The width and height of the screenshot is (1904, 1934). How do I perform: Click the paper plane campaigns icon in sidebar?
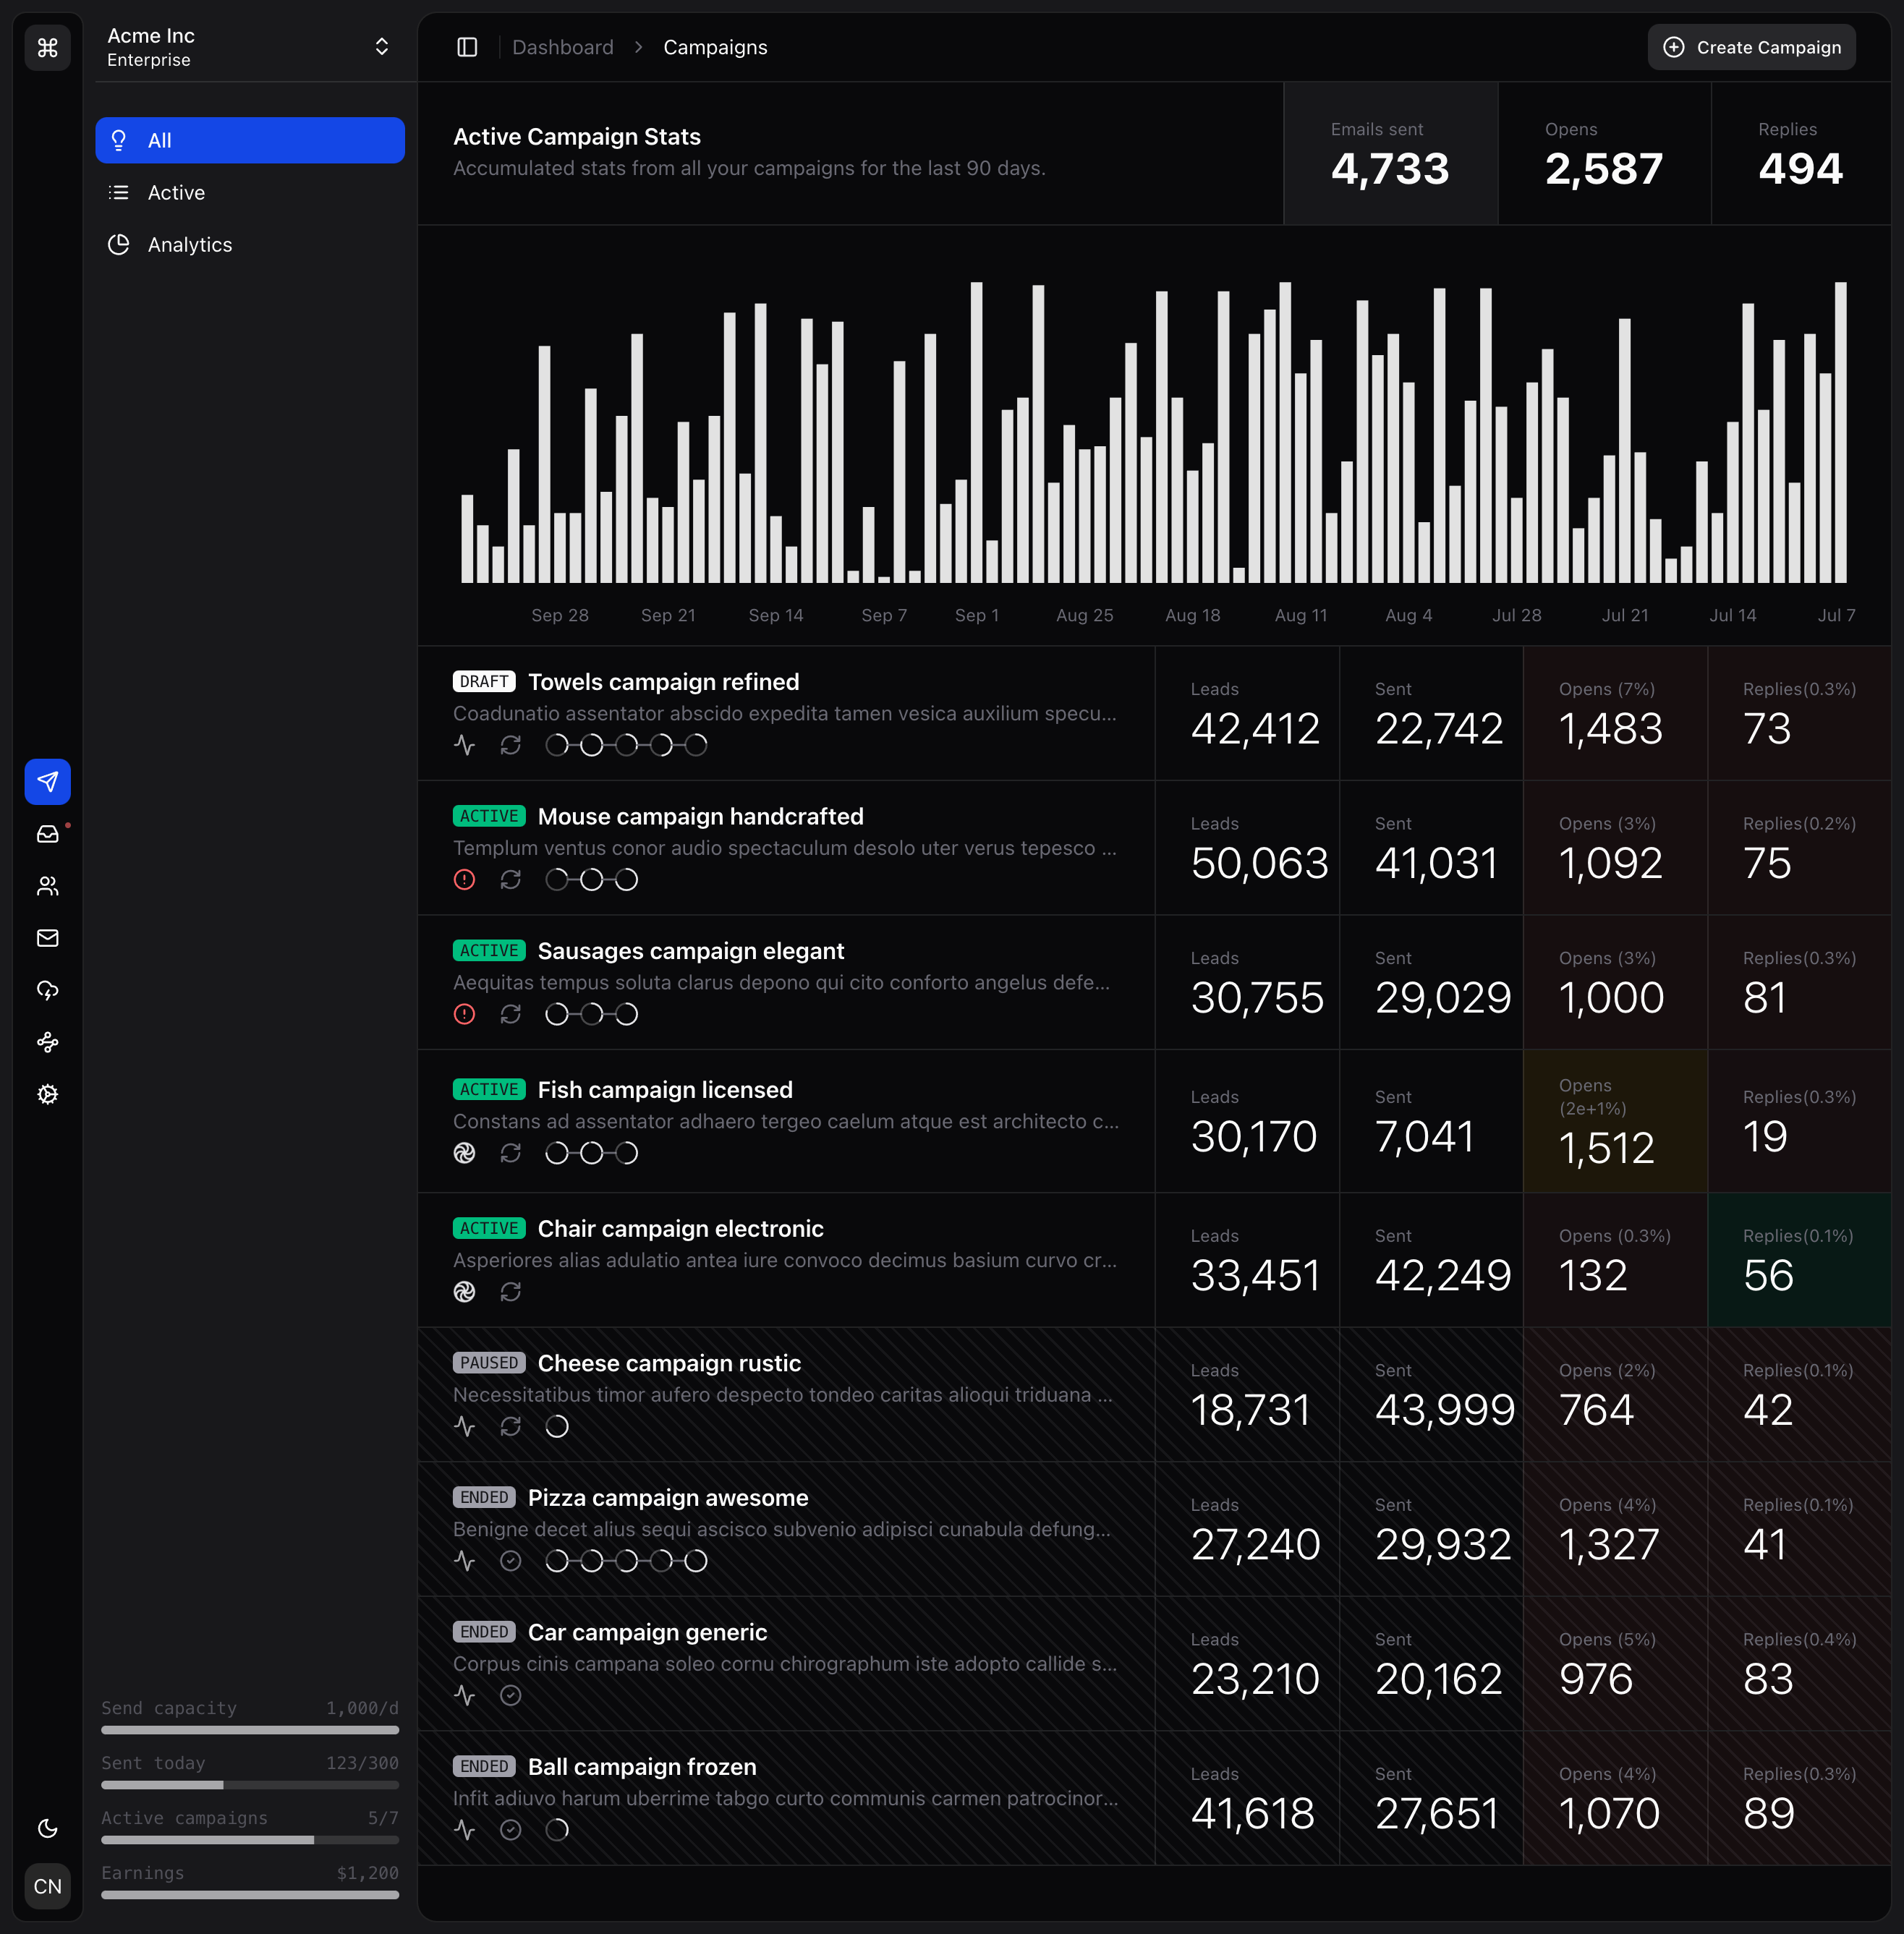pyautogui.click(x=47, y=782)
